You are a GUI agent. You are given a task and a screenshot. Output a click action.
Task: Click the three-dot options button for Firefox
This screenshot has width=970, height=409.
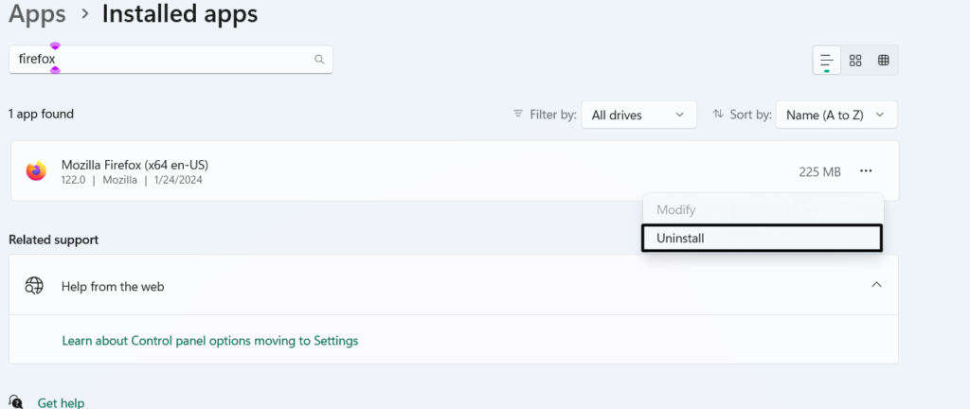(x=865, y=171)
